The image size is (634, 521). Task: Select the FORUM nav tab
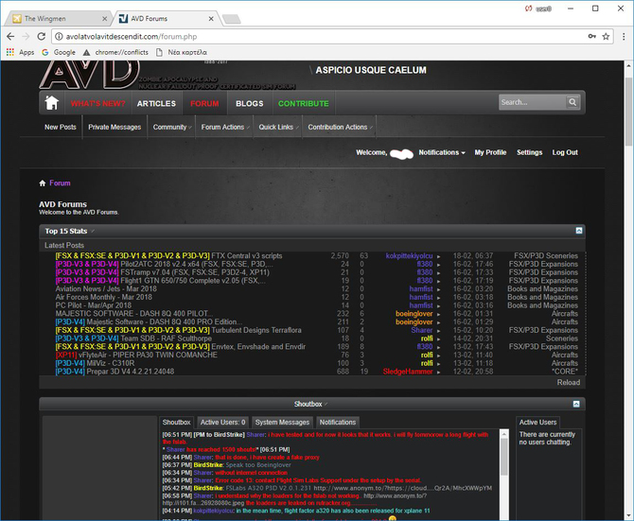pos(204,103)
